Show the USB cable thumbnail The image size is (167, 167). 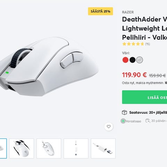click(x=76, y=149)
